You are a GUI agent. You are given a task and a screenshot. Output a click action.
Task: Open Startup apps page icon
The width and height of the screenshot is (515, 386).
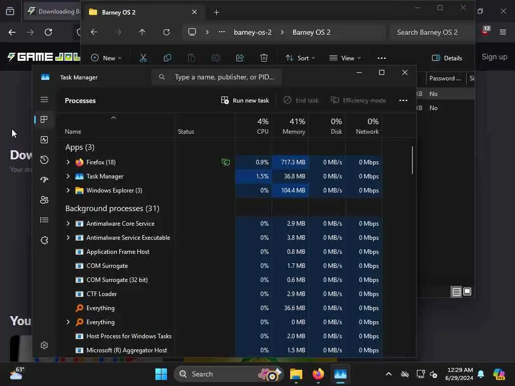pos(44,180)
